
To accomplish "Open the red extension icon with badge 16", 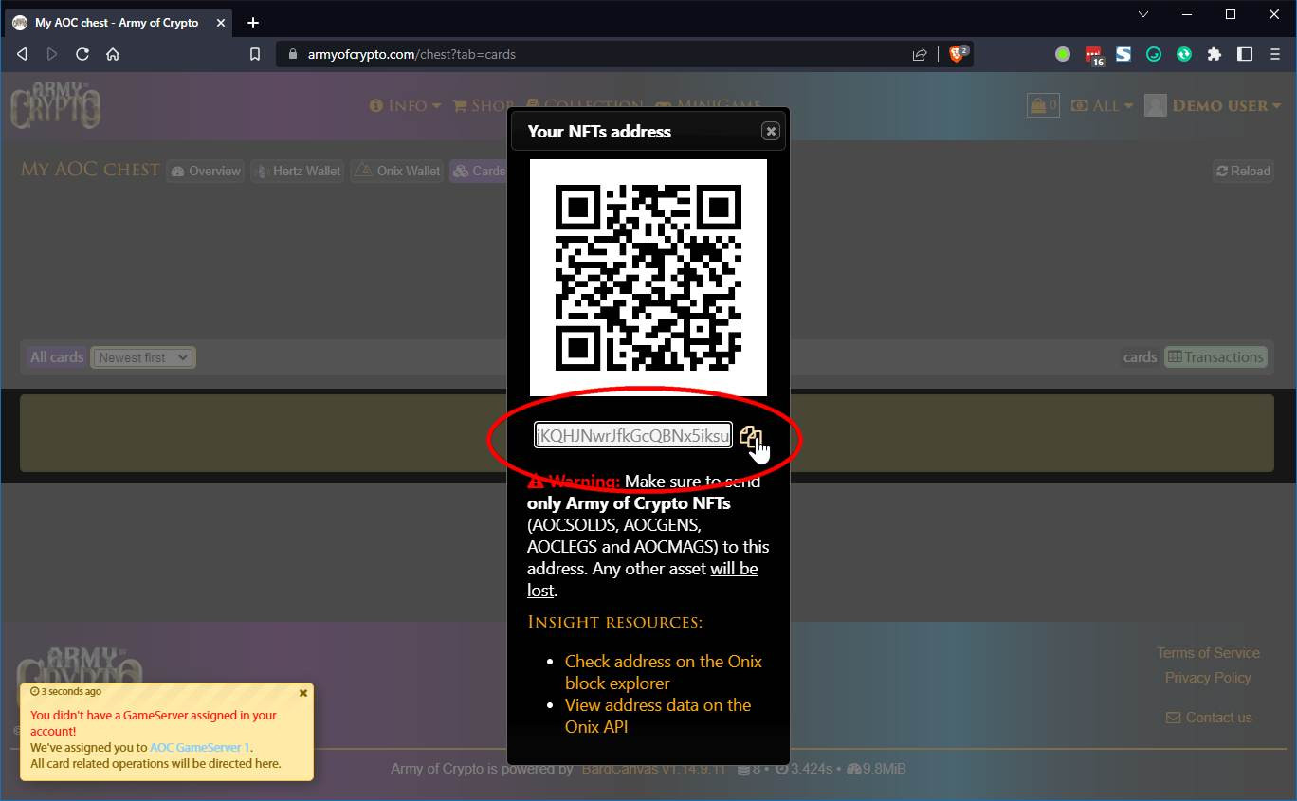I will coord(1094,55).
